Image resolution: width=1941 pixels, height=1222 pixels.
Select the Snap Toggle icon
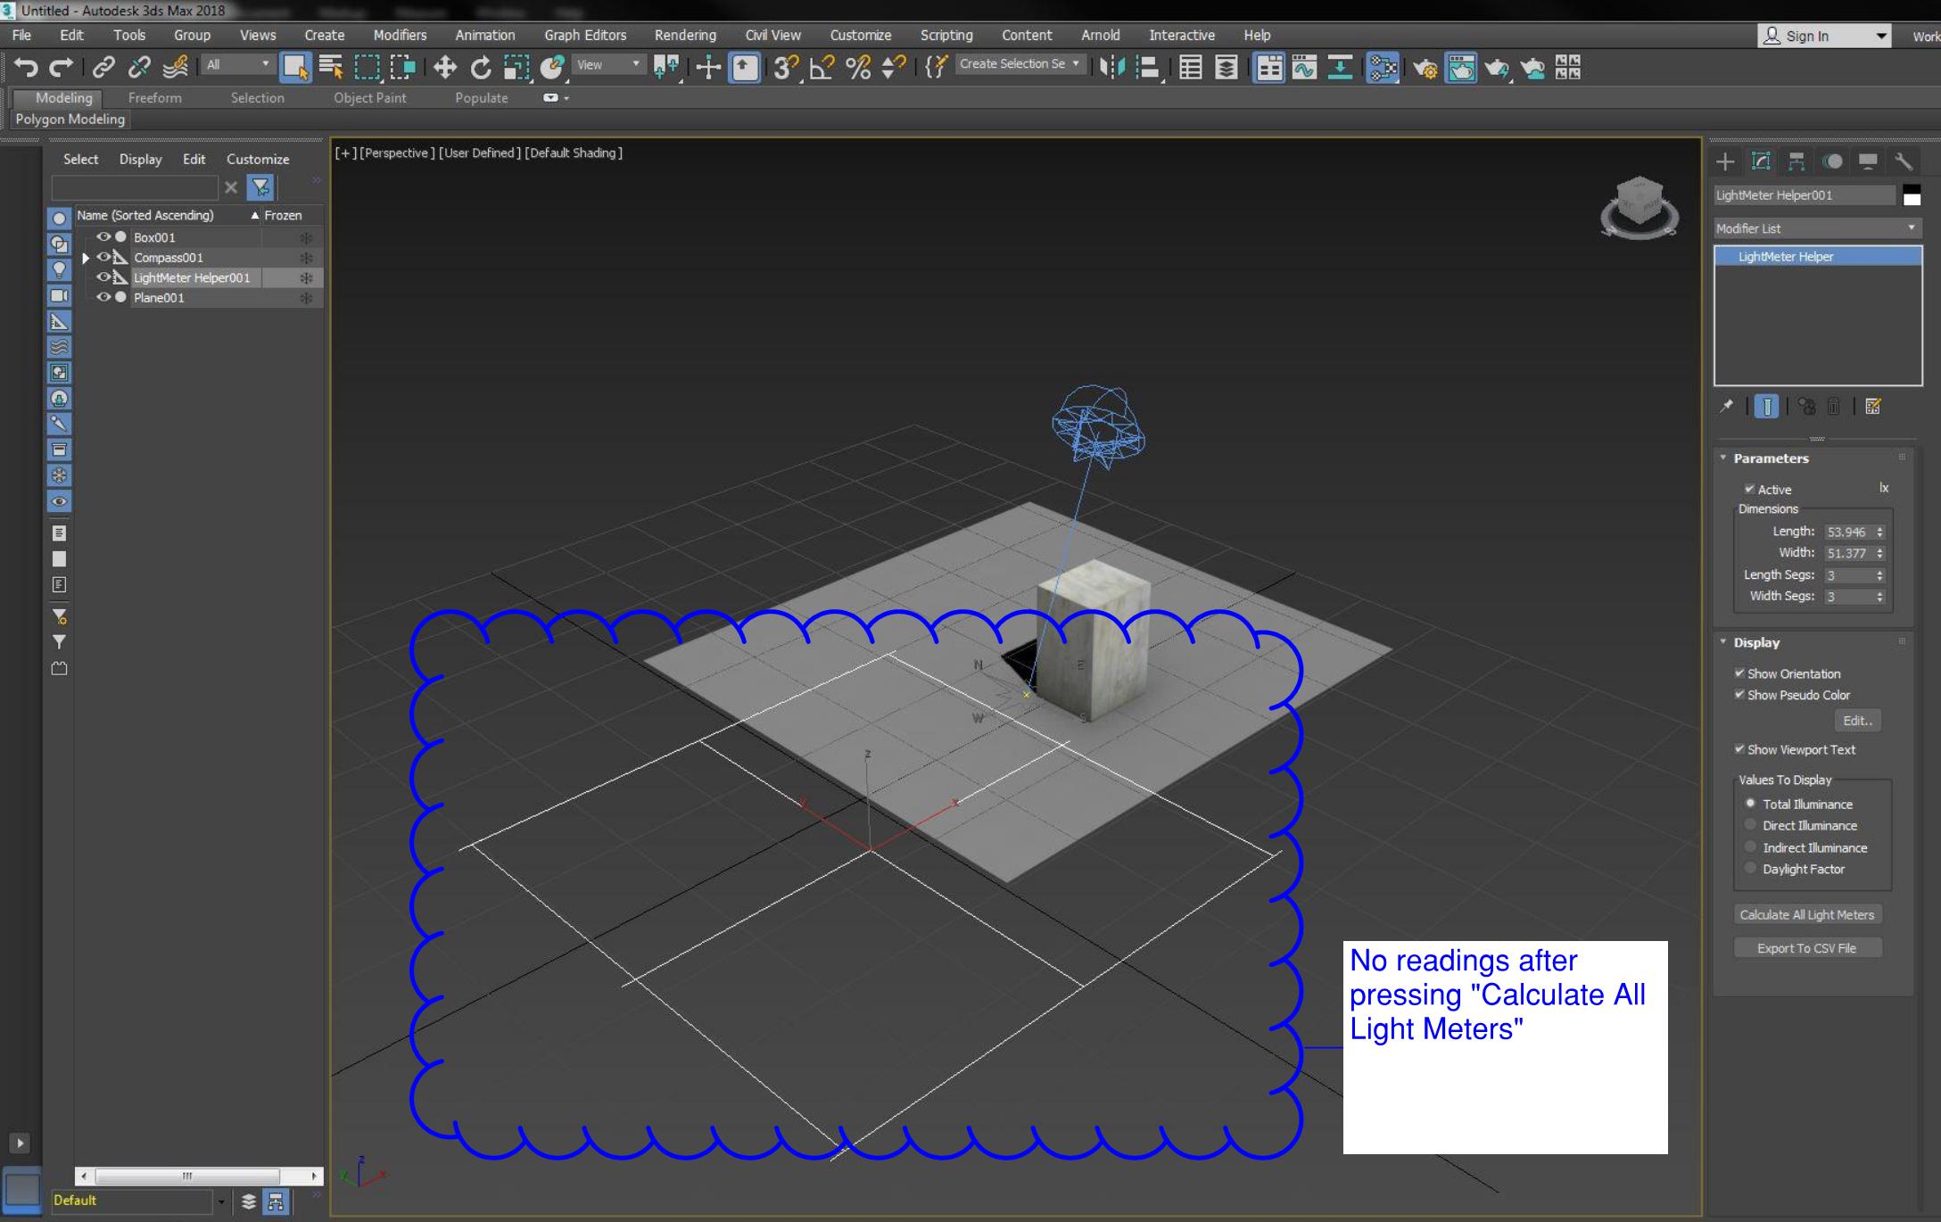tap(784, 67)
